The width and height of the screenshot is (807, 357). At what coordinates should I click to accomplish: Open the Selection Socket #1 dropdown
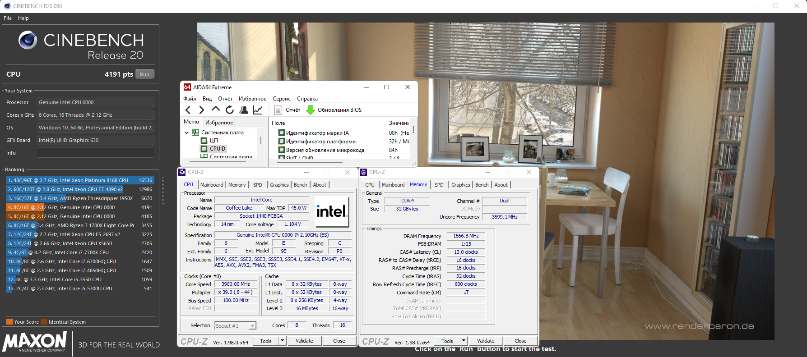click(235, 325)
